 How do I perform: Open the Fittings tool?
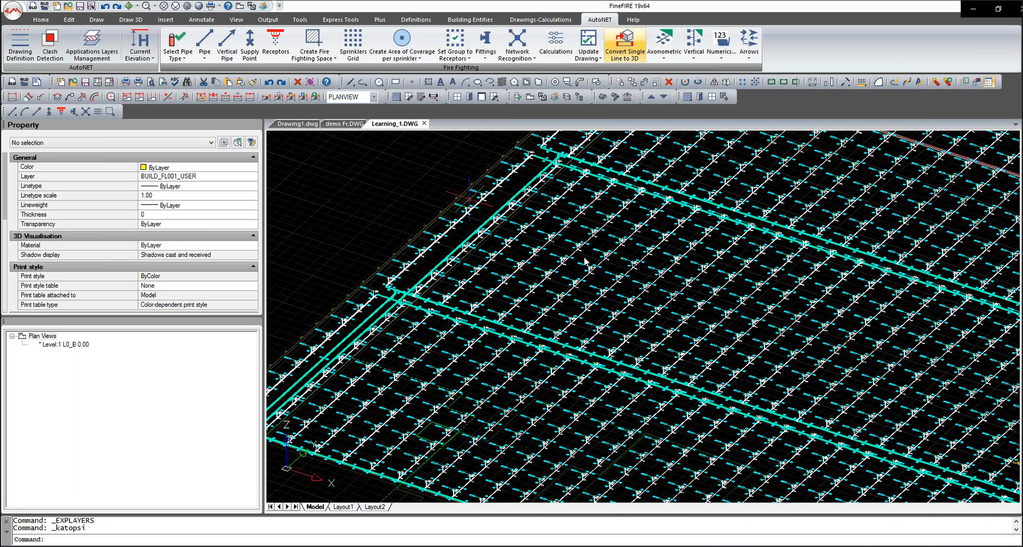485,45
